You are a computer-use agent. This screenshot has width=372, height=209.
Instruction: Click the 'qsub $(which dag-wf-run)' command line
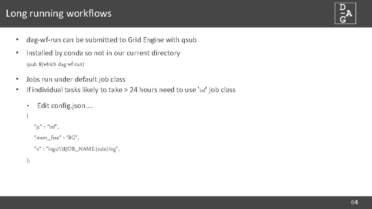tap(55, 64)
